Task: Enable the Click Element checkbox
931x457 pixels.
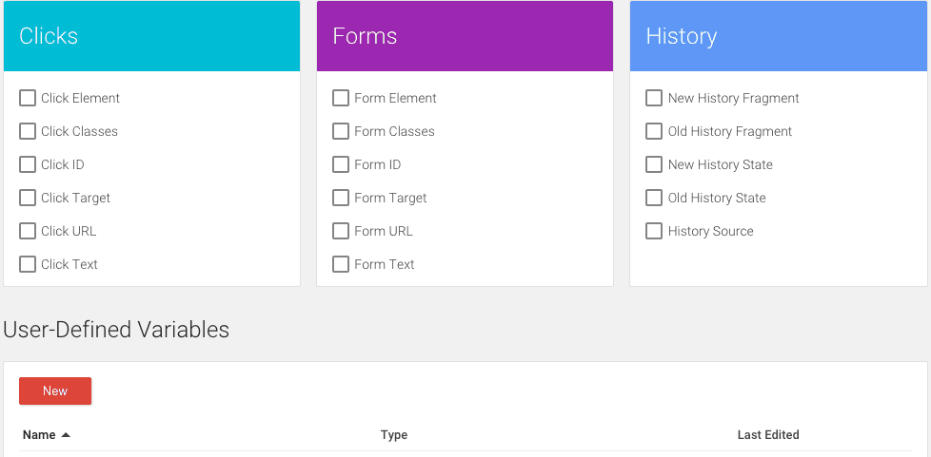Action: pos(28,98)
